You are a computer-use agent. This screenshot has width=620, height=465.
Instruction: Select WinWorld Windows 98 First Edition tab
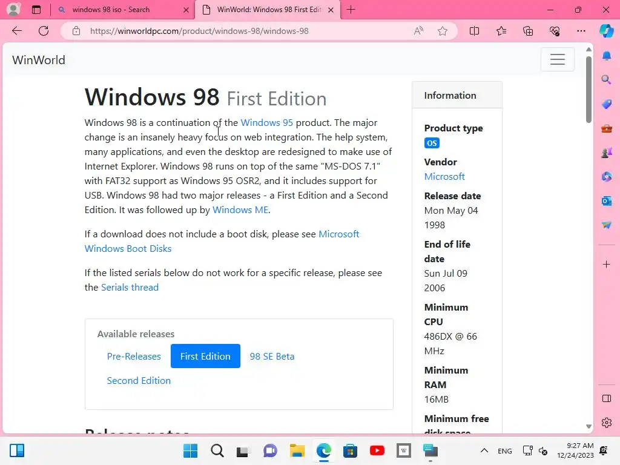(269, 10)
